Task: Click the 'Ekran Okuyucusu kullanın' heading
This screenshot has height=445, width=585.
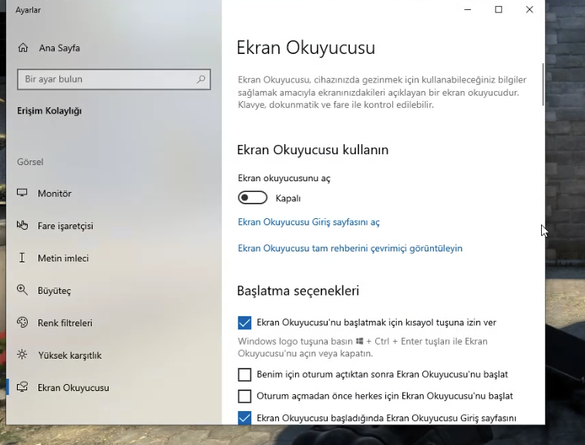Action: coord(313,150)
